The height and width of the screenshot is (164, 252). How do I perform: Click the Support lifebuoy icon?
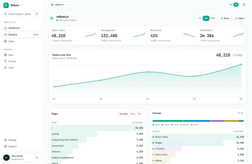pyautogui.click(x=5, y=146)
